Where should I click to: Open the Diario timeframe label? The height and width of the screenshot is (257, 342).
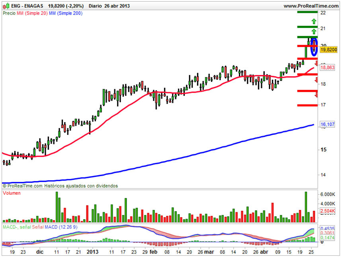[x=95, y=6]
